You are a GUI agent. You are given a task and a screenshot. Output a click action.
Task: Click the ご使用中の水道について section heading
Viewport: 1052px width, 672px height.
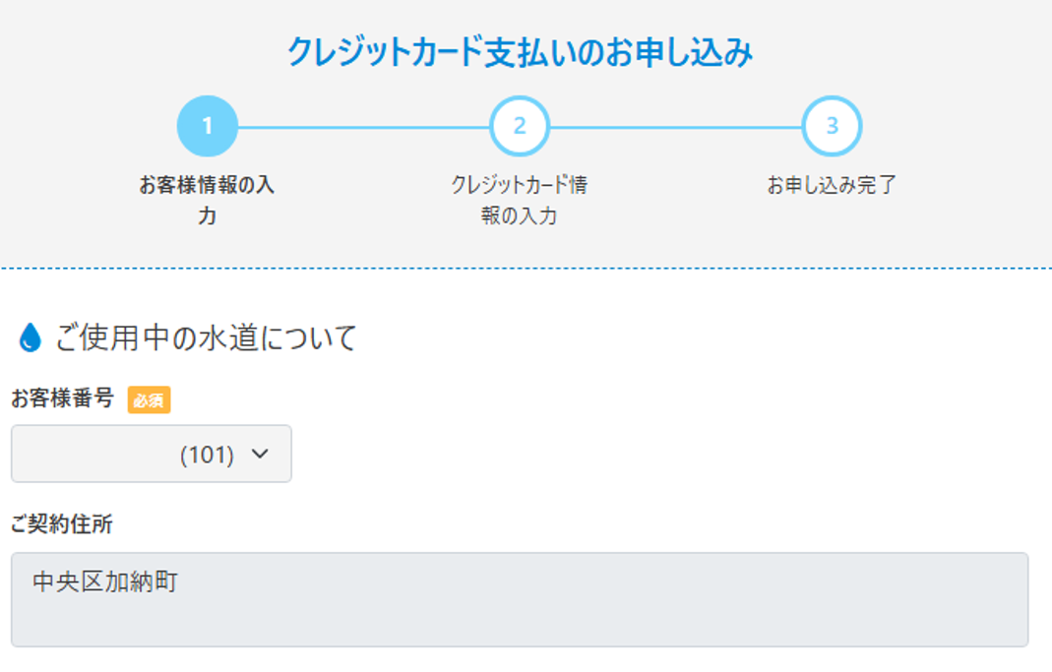205,338
